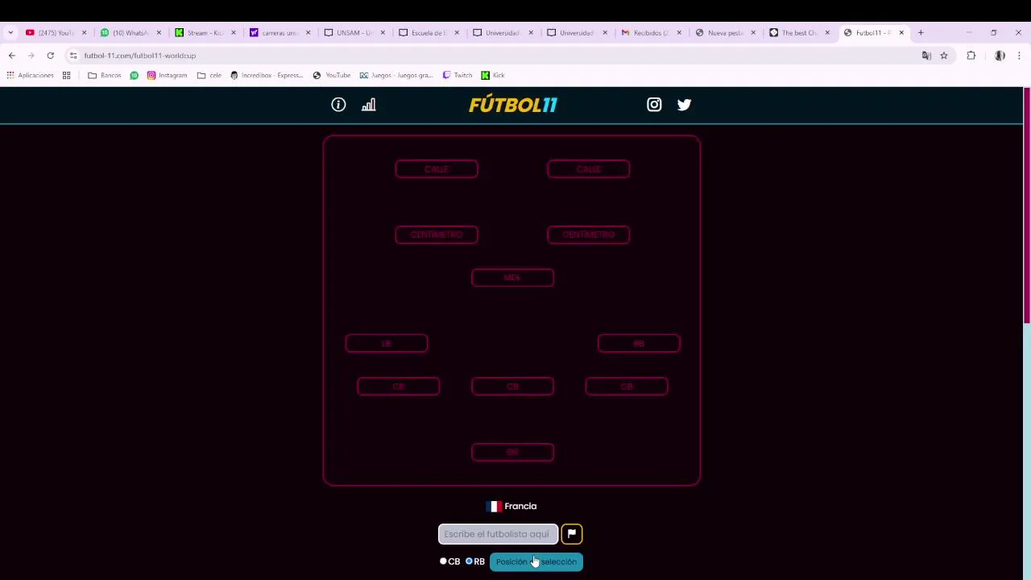The width and height of the screenshot is (1031, 580).
Task: Click the FÚTBOL11 logo
Action: [x=513, y=105]
